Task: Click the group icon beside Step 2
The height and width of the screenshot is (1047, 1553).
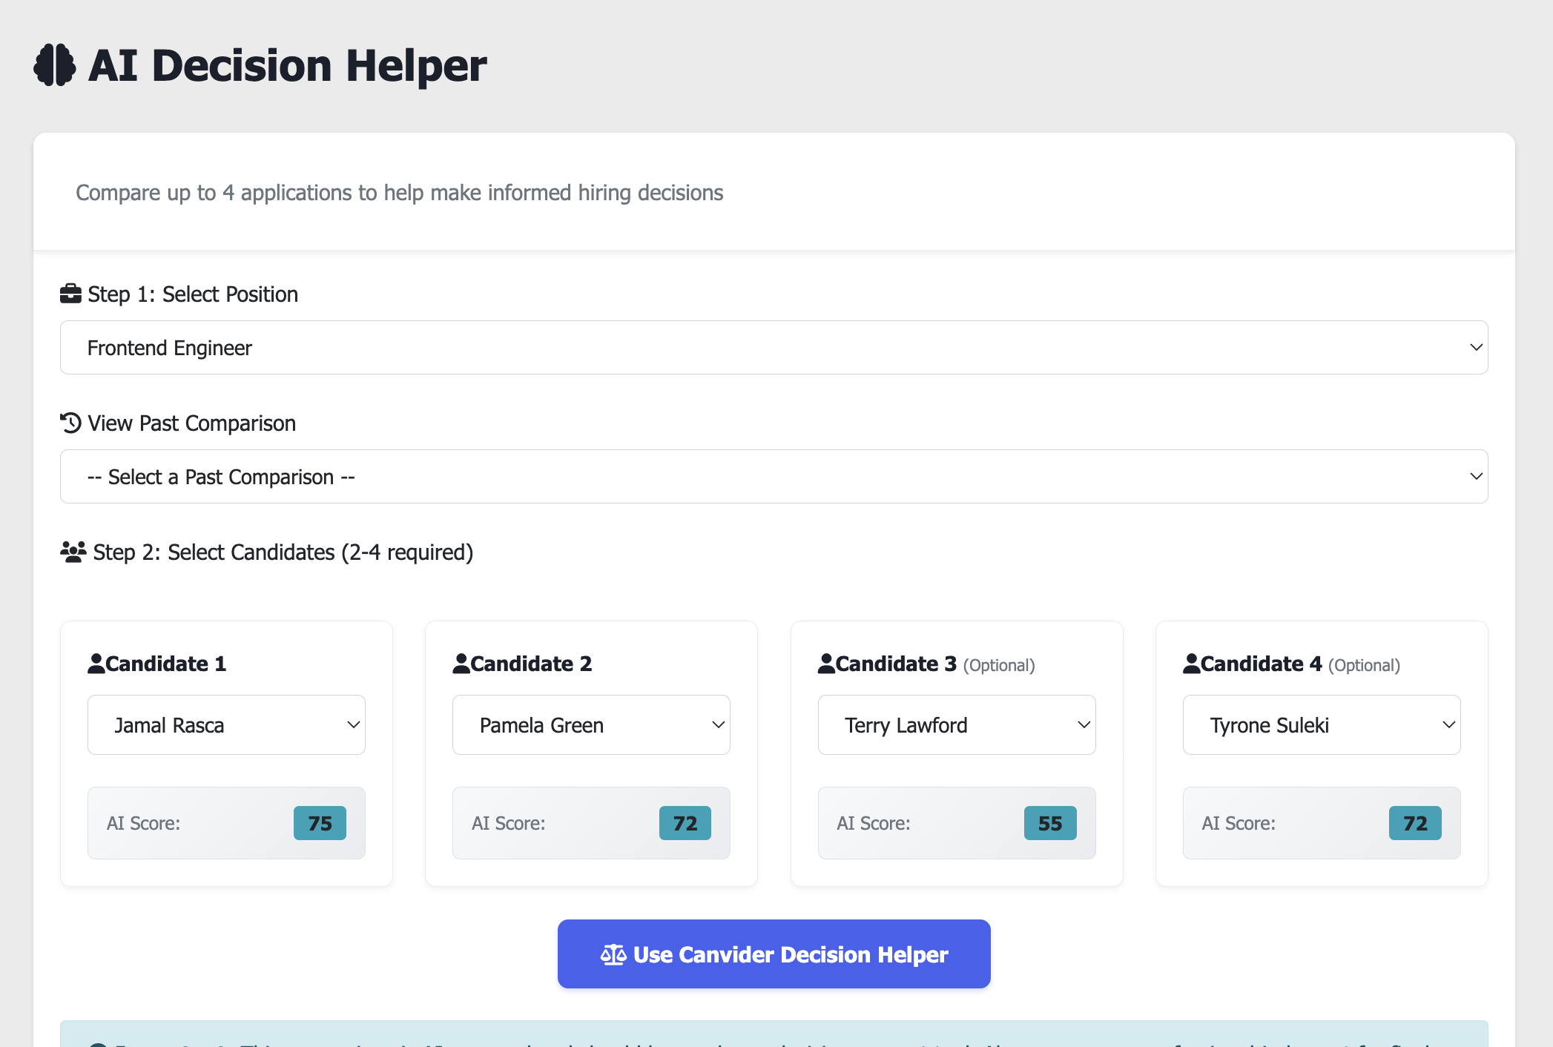Action: point(73,552)
